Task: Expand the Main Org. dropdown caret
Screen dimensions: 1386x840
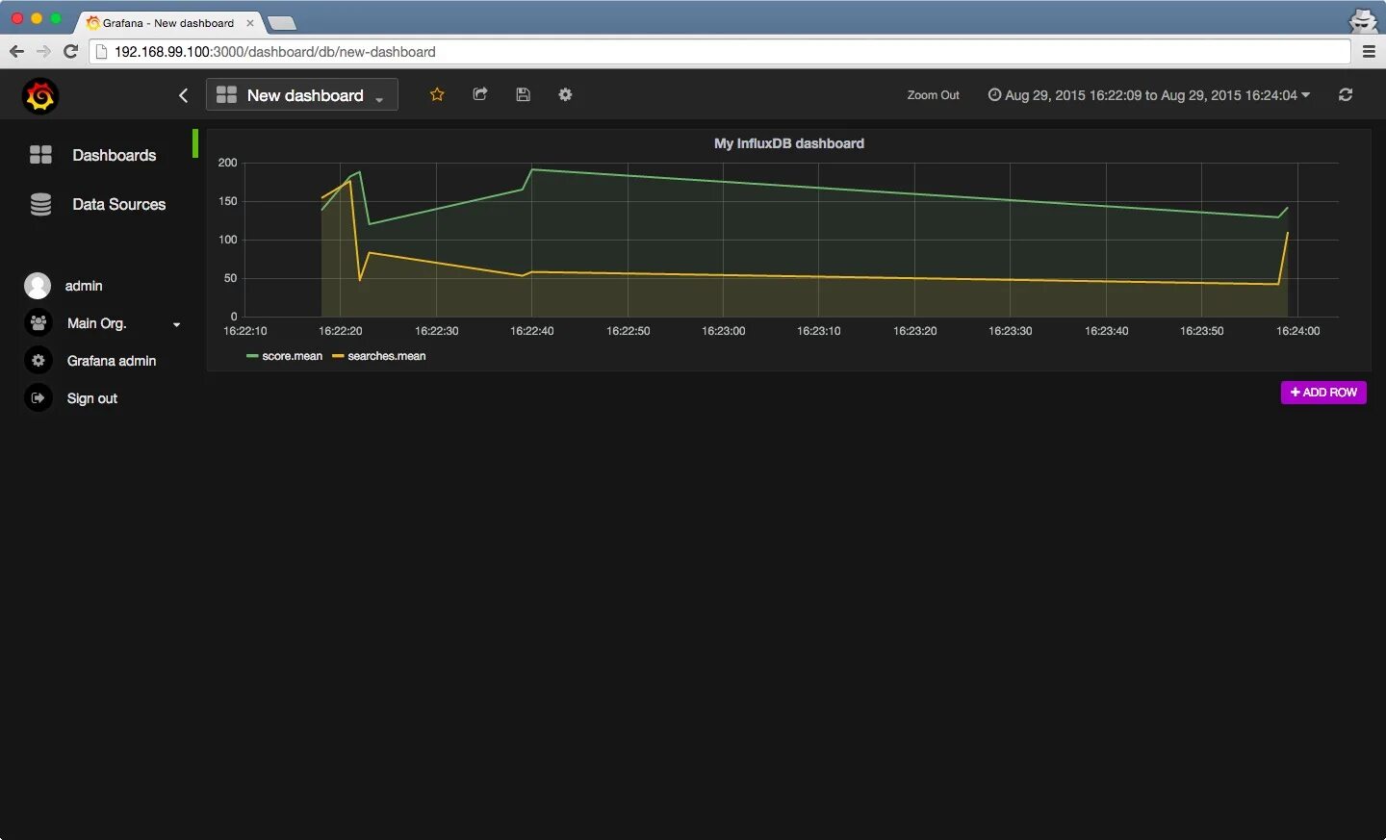Action: pyautogui.click(x=177, y=324)
